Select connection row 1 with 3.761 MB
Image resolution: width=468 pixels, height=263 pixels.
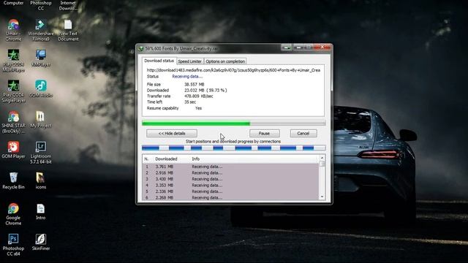click(x=231, y=167)
